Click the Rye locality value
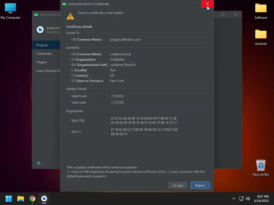Image resolution: width=274 pixels, height=205 pixels. (x=113, y=70)
